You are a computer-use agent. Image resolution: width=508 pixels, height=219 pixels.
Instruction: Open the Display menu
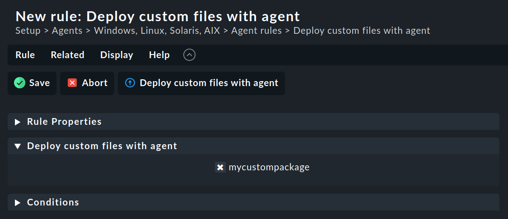[x=117, y=55]
